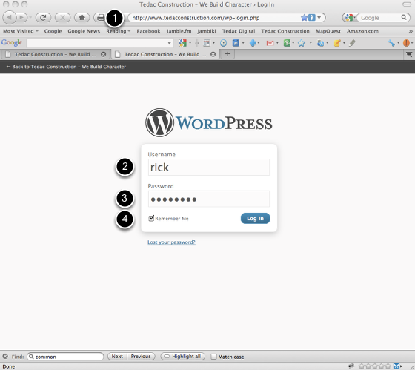Click the calendar icon on Google Toolbar
Screen dimensions: 415x370
click(x=236, y=43)
